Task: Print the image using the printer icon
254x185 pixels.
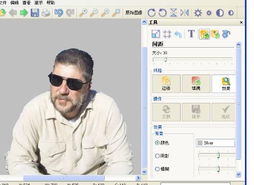Action: (x=46, y=13)
